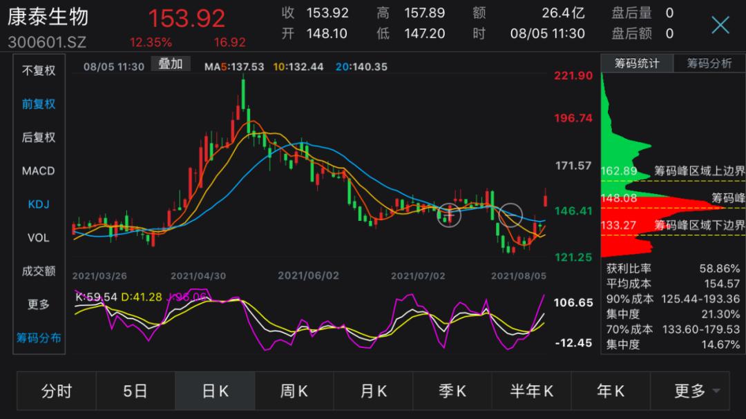Click the 16.92 price change value
The height and width of the screenshot is (419, 746).
(230, 42)
